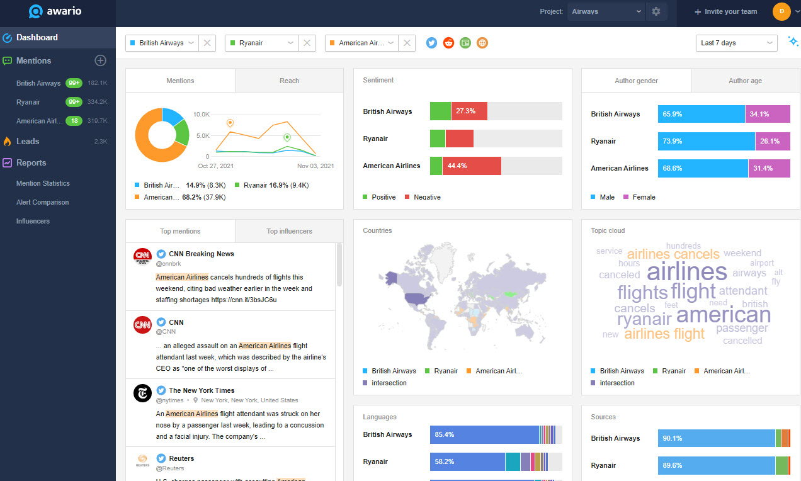Image resolution: width=801 pixels, height=481 pixels.
Task: Open Dashboard in the sidebar
Action: (58, 38)
